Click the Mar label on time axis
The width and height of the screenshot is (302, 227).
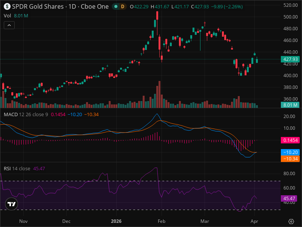[x=205, y=221]
